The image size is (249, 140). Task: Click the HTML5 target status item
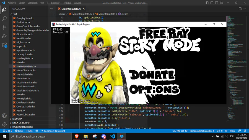pos(29,131)
